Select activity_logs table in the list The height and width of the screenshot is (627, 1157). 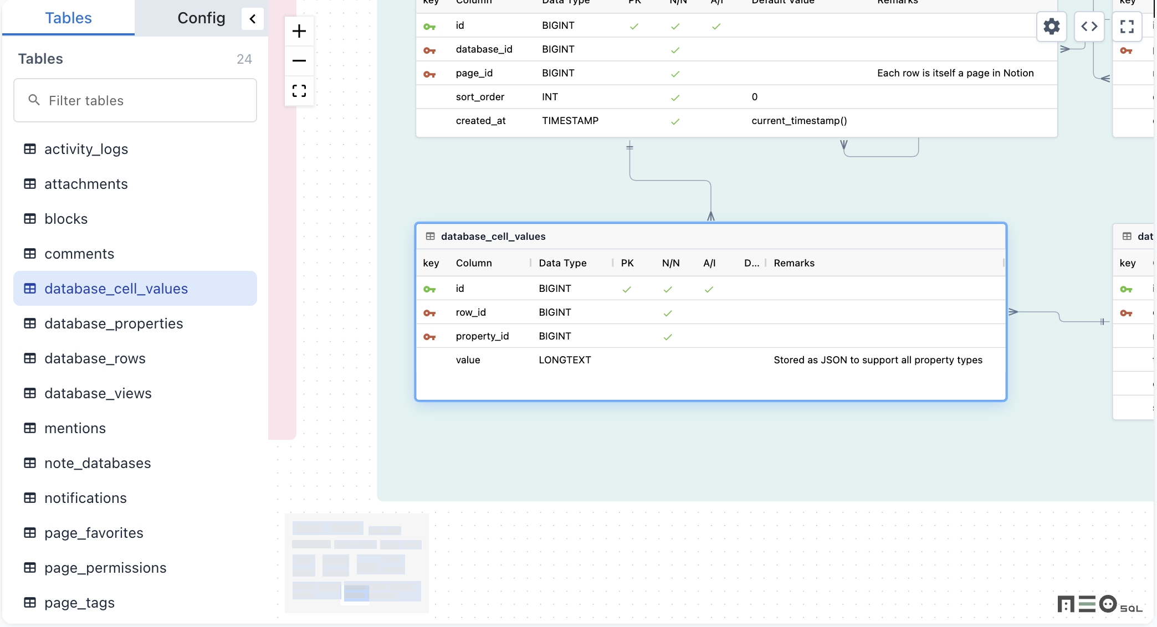(x=135, y=149)
